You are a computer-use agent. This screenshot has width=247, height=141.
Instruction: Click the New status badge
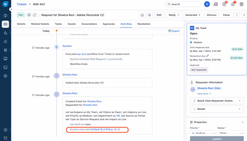(21, 15)
